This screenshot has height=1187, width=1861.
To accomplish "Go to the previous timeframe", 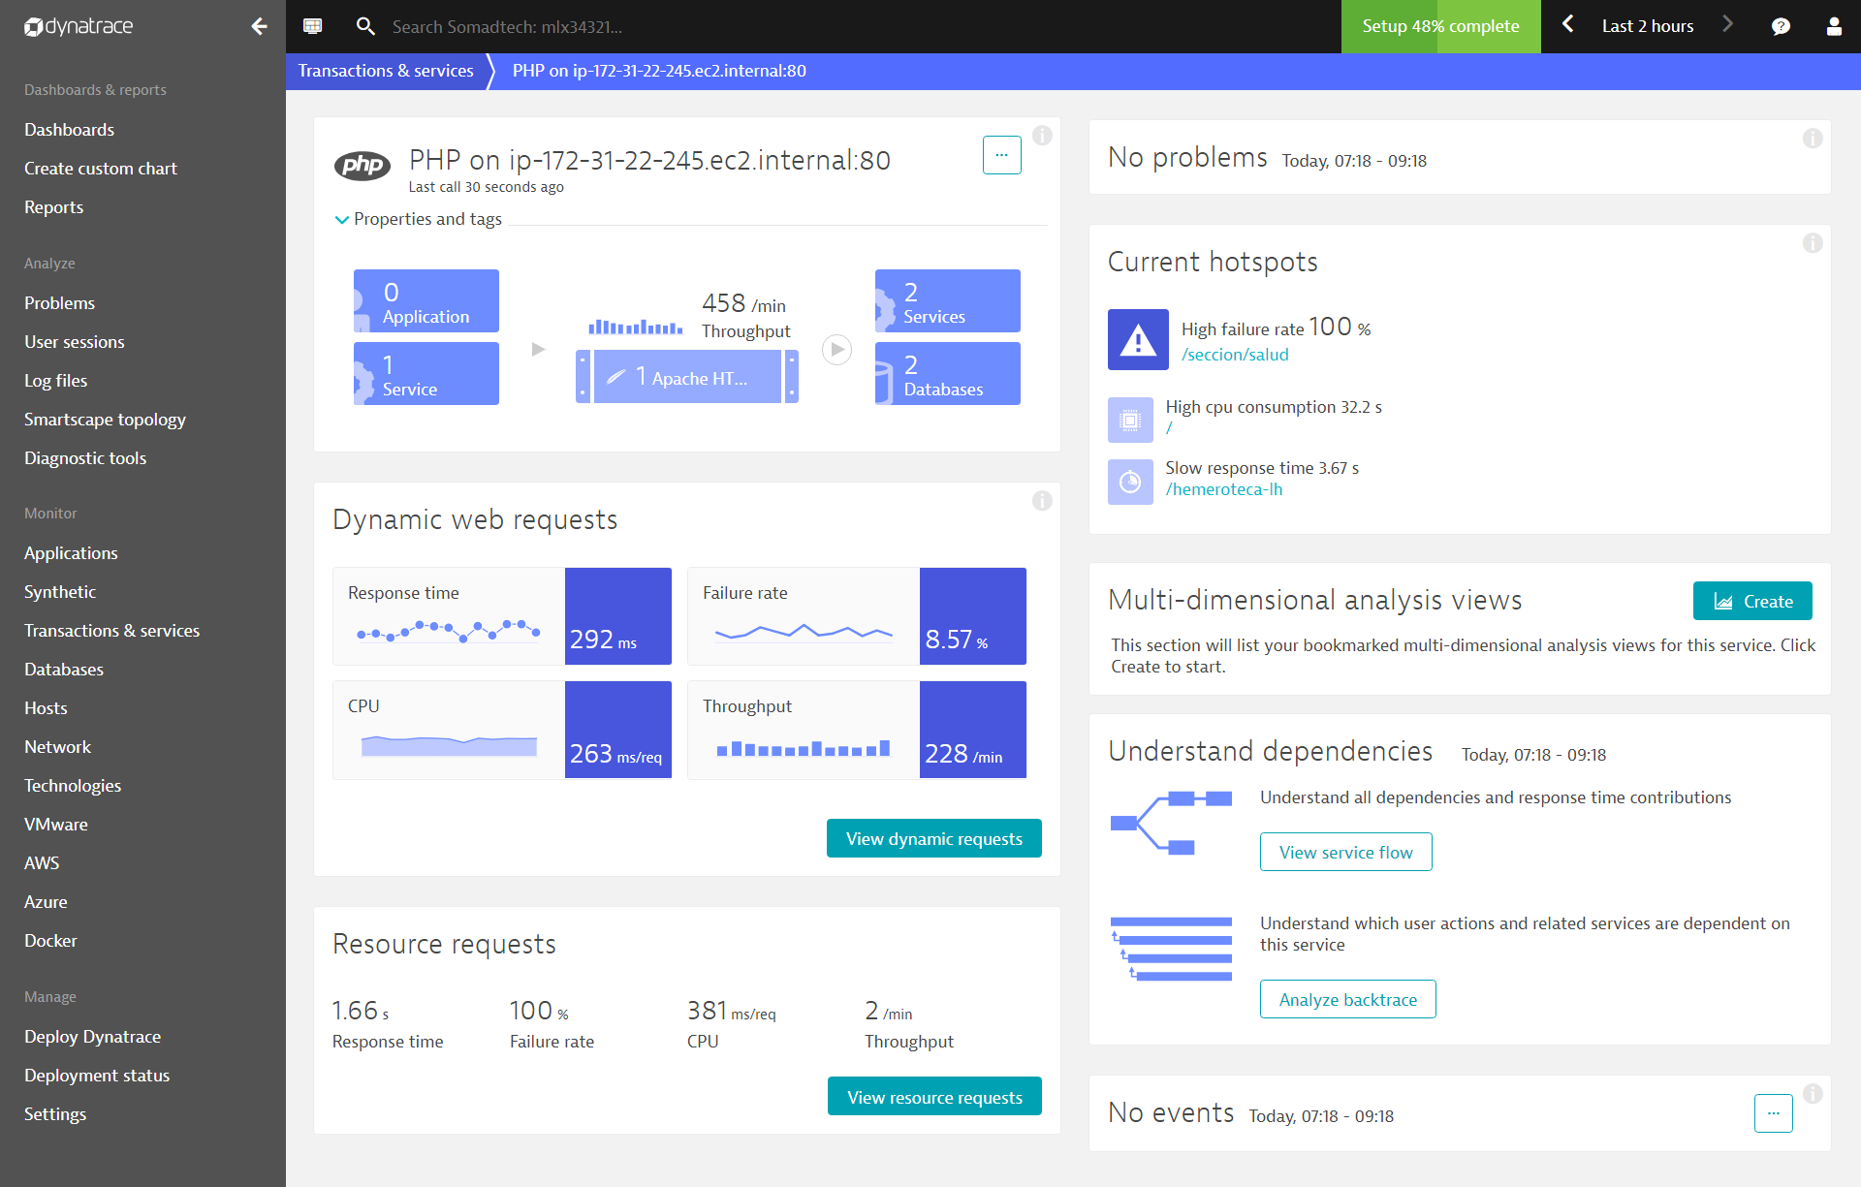I will [x=1568, y=25].
